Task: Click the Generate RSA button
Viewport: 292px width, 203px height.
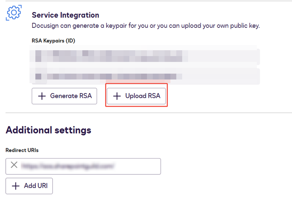Action: point(64,96)
